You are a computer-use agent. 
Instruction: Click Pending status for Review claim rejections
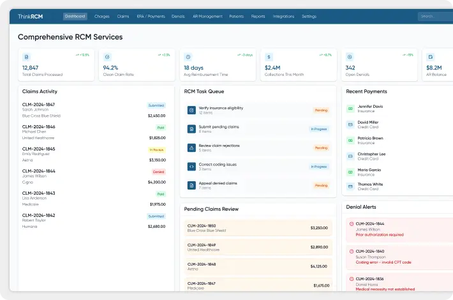coord(321,148)
